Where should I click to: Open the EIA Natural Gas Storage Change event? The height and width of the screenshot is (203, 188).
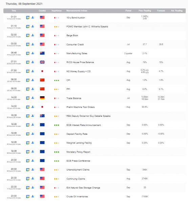tap(83, 187)
